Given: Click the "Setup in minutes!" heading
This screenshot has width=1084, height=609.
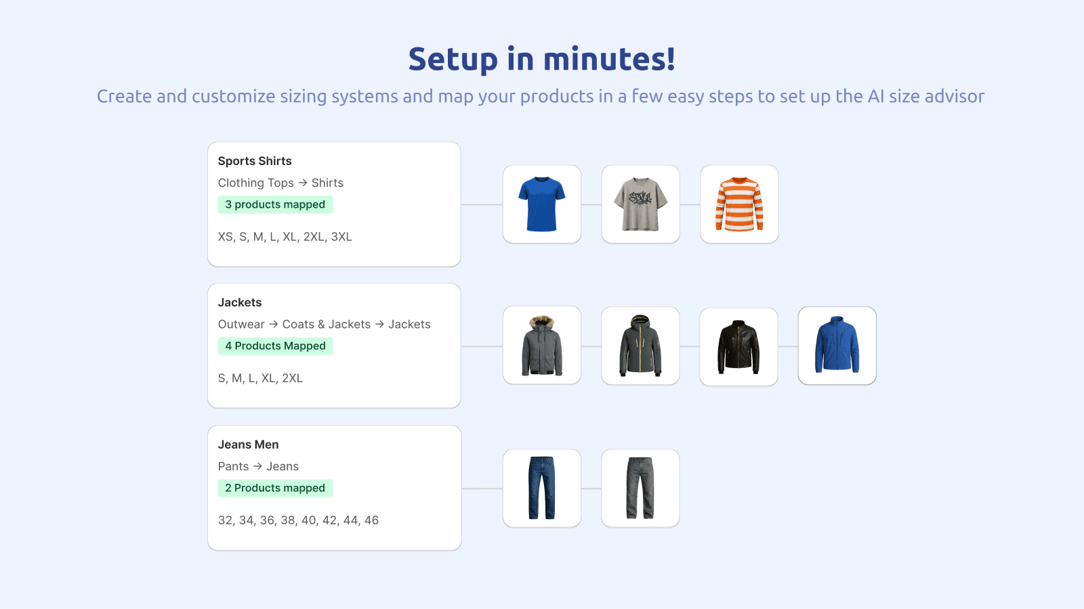Looking at the screenshot, I should tap(542, 59).
